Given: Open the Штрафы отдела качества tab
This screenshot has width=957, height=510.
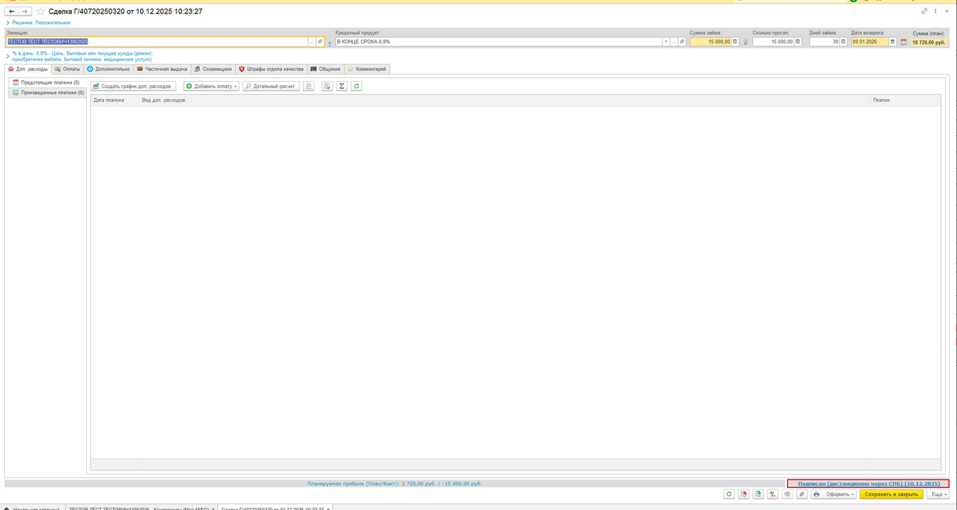Looking at the screenshot, I should click(271, 69).
